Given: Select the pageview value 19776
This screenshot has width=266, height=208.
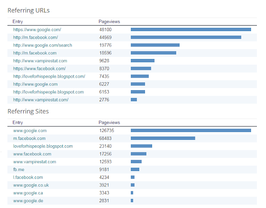Looking at the screenshot, I should (x=105, y=45).
